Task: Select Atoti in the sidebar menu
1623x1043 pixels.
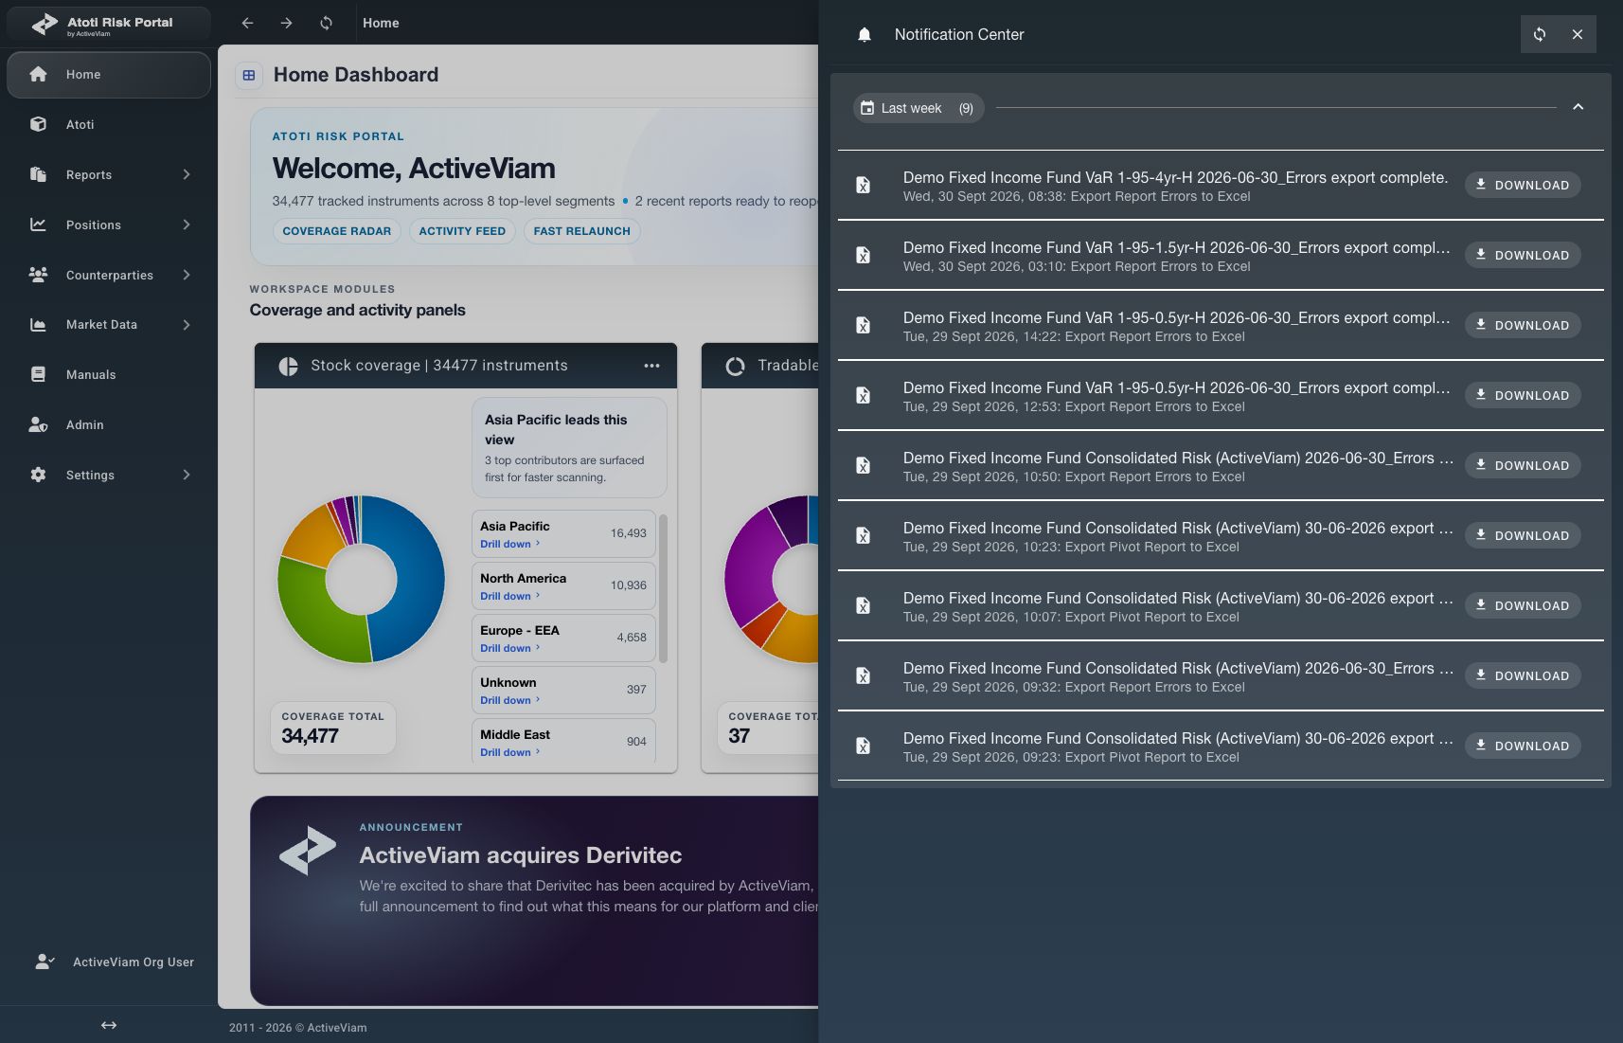Action: pyautogui.click(x=109, y=124)
